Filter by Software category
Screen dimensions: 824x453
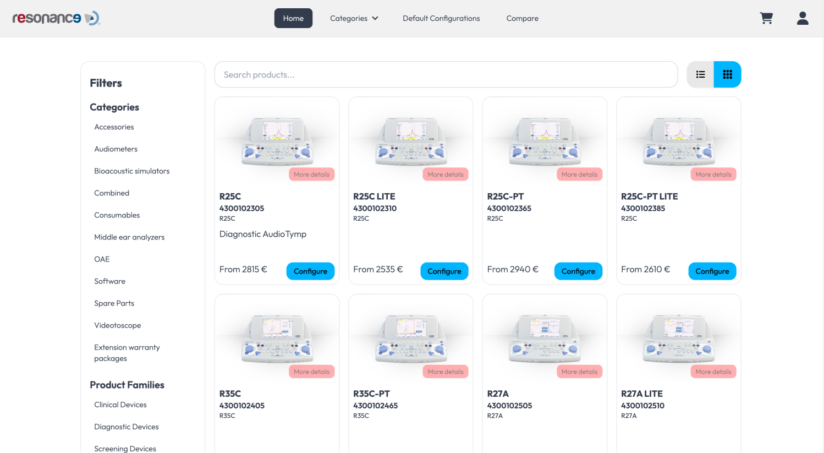pyautogui.click(x=109, y=281)
